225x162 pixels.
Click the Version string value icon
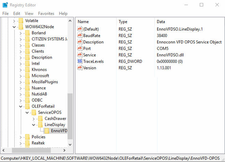coord(80,68)
